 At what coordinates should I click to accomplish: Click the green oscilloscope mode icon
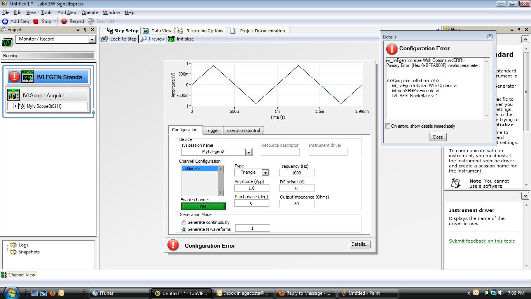tap(7, 42)
